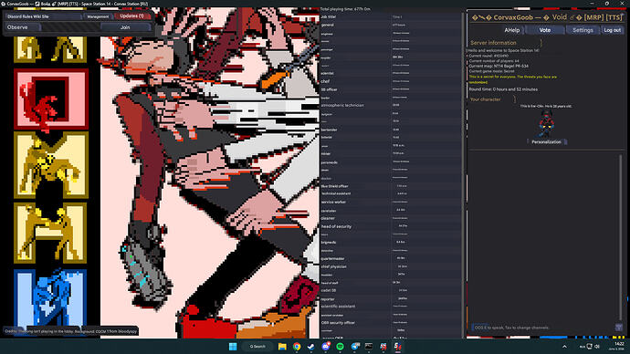The width and height of the screenshot is (630, 354).
Task: Open Steam from taskbar
Action: pyautogui.click(x=311, y=347)
